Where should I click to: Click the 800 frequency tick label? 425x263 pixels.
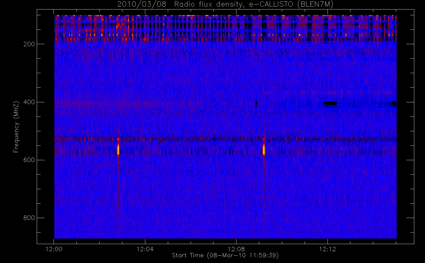coord(29,218)
